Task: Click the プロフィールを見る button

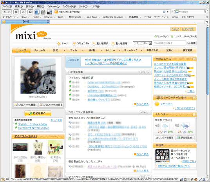Action: tap(51, 105)
